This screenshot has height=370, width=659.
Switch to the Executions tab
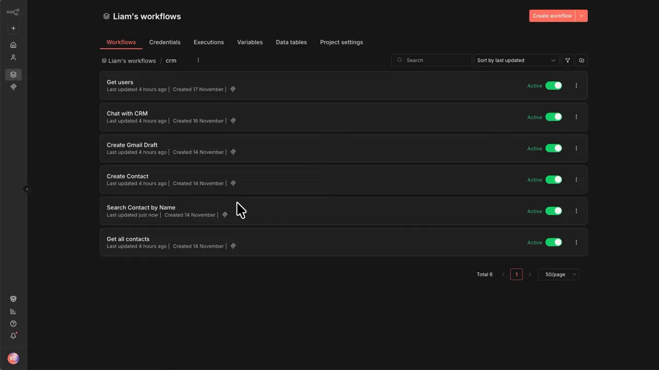coord(209,42)
